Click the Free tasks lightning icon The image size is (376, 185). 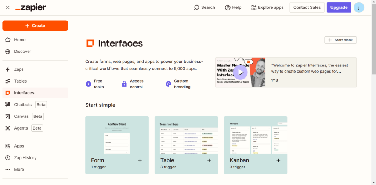click(88, 84)
